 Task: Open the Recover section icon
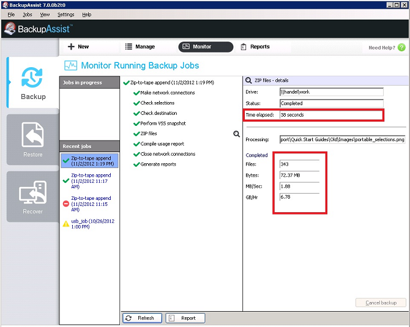click(32, 193)
